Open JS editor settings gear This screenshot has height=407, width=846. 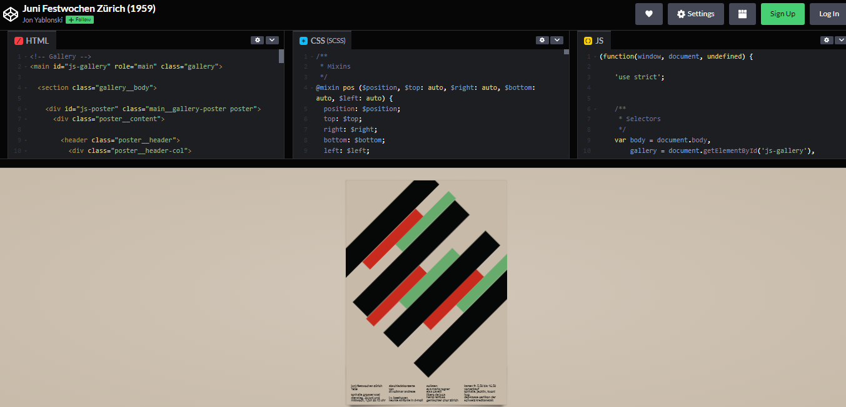(827, 40)
